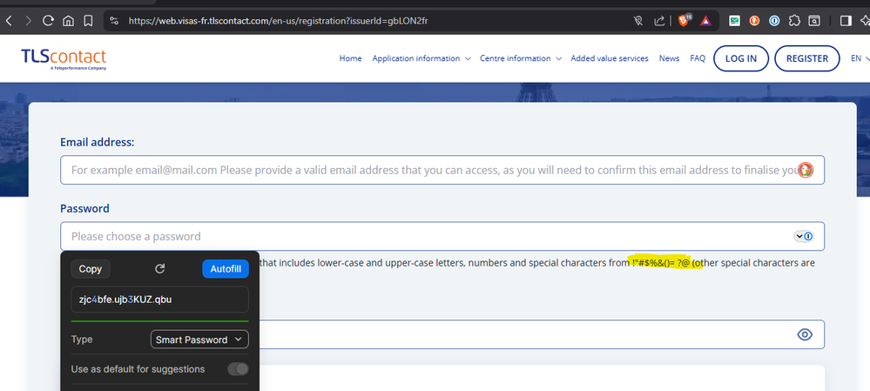Image resolution: width=870 pixels, height=391 pixels.
Task: Show password with the eye icon
Action: tap(805, 334)
